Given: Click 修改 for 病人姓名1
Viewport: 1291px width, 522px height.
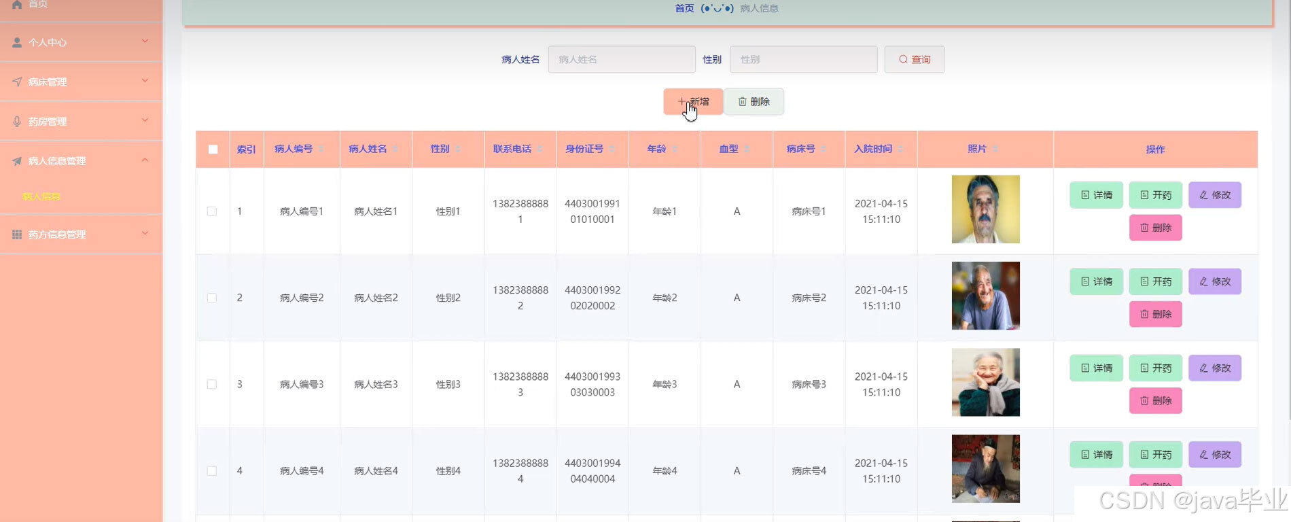Looking at the screenshot, I should pos(1215,195).
